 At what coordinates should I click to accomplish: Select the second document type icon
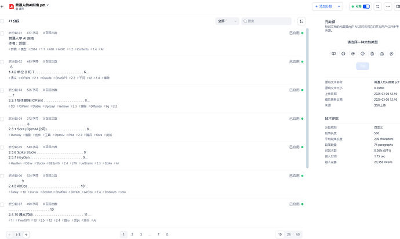tap(343, 54)
